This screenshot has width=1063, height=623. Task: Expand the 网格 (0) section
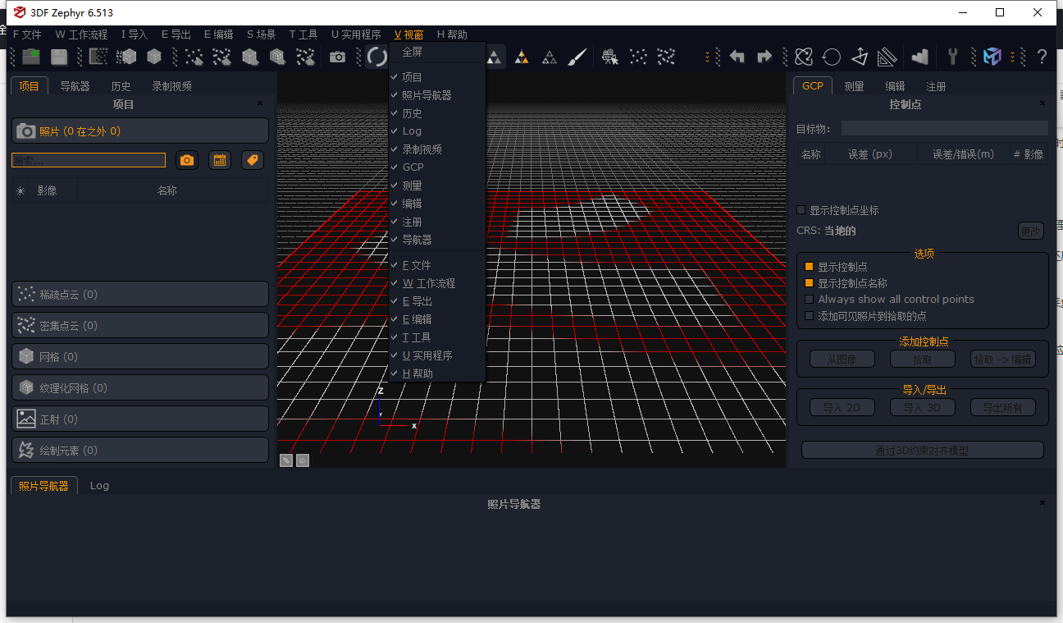140,356
